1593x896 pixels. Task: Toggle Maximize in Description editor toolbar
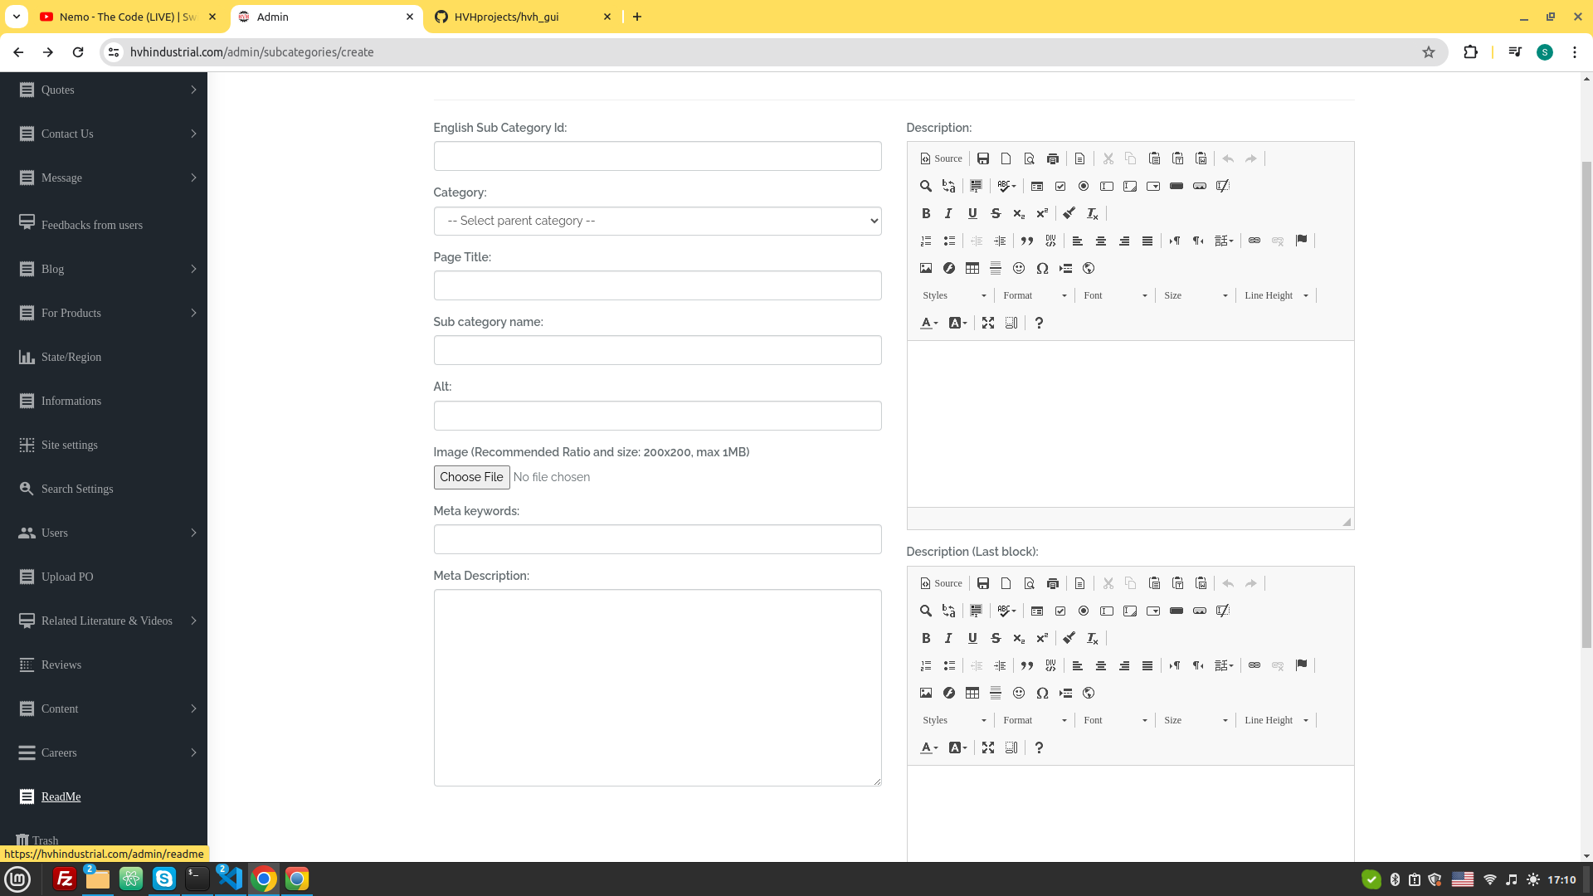click(x=988, y=323)
